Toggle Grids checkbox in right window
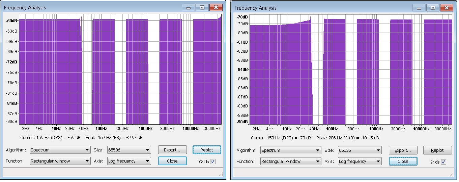Image resolution: width=459 pixels, height=182 pixels. (x=443, y=162)
